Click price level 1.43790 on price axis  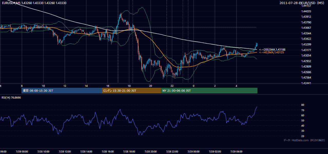tap(306, 22)
